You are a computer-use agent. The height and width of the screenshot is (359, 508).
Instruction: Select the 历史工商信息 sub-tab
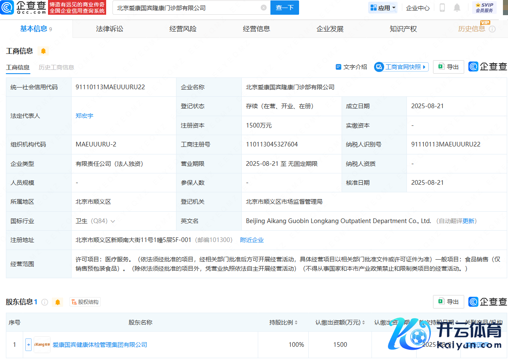tap(56, 67)
